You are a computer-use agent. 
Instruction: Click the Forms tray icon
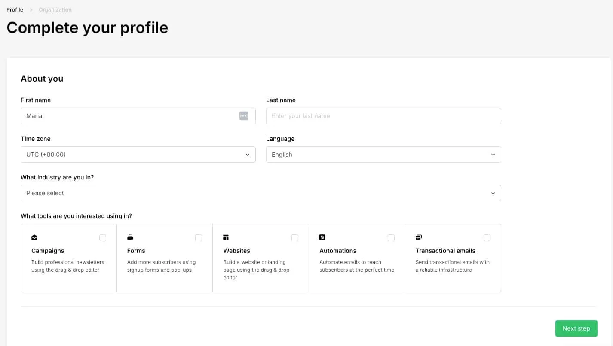click(x=130, y=237)
